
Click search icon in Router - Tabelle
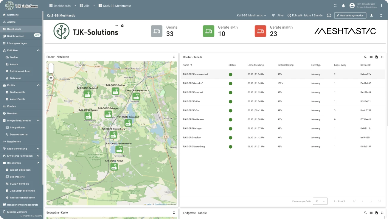click(x=365, y=57)
